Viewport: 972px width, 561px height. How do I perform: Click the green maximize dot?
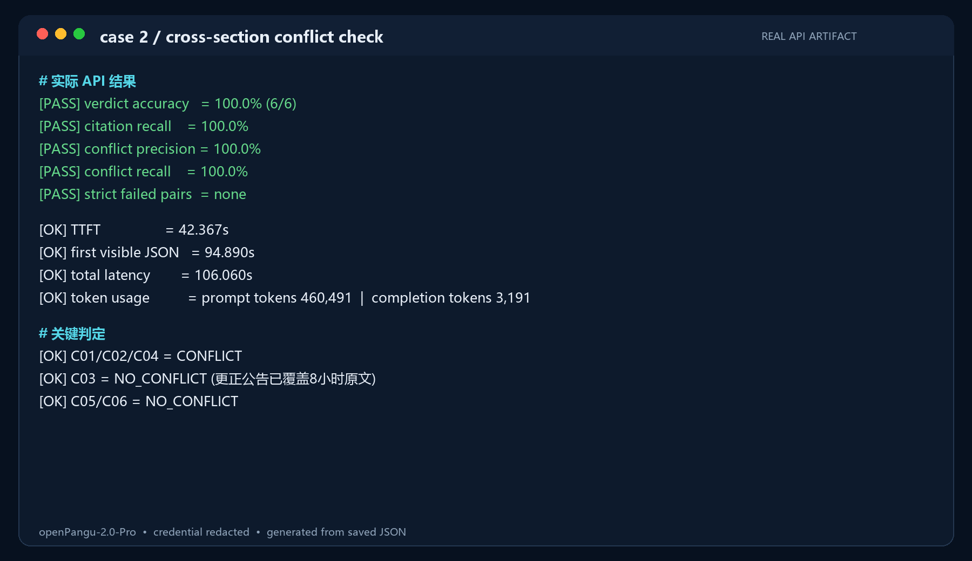click(79, 34)
